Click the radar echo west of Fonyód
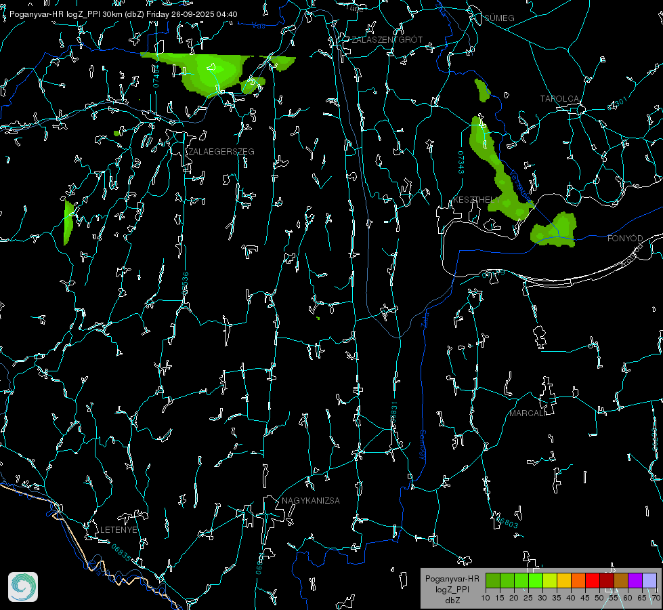Viewport: 663px width, 610px height. coord(555,230)
